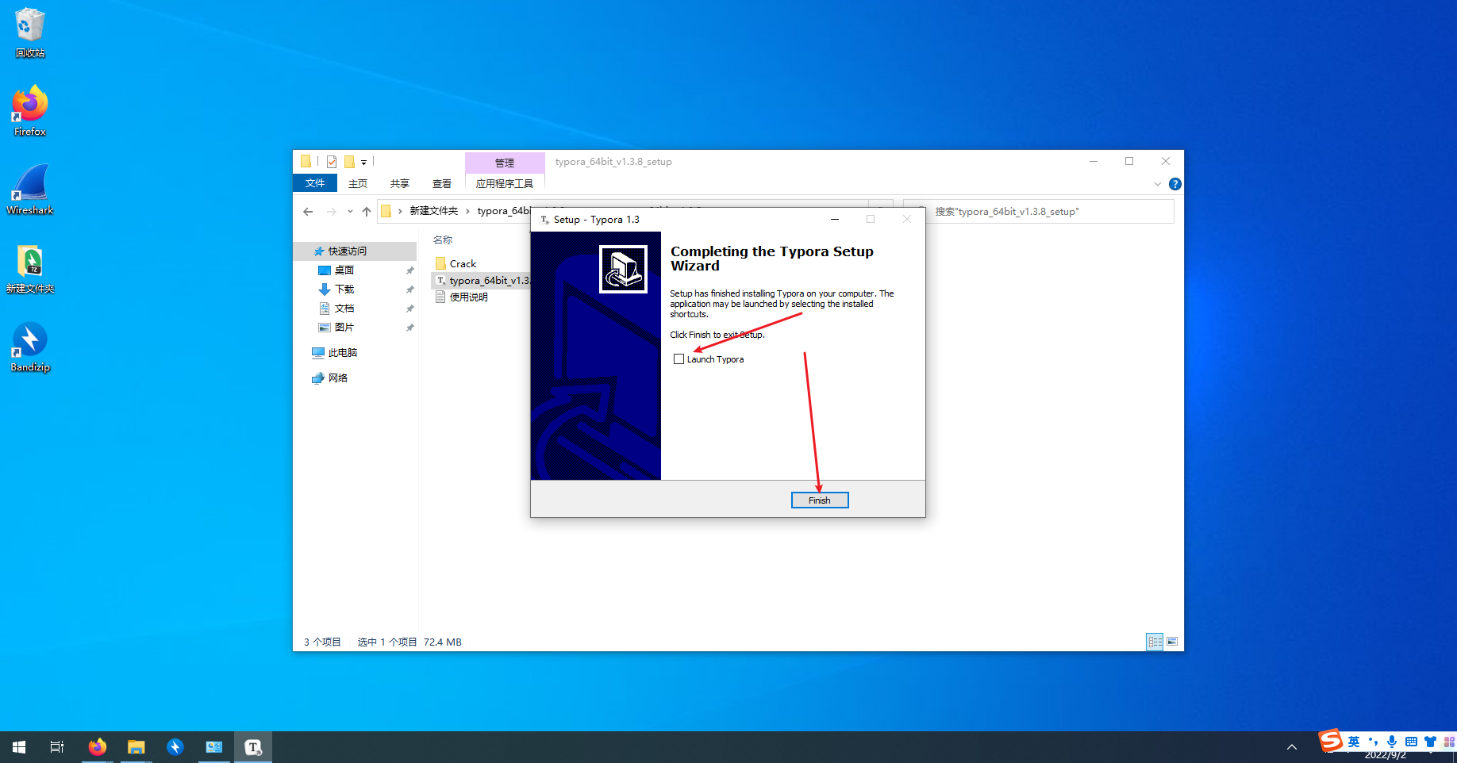Open the Sogou soft keyboard icon

pos(1411,742)
